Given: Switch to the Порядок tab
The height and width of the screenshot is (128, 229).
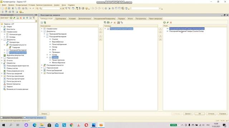Looking at the screenshot, I should pyautogui.click(x=122, y=18).
